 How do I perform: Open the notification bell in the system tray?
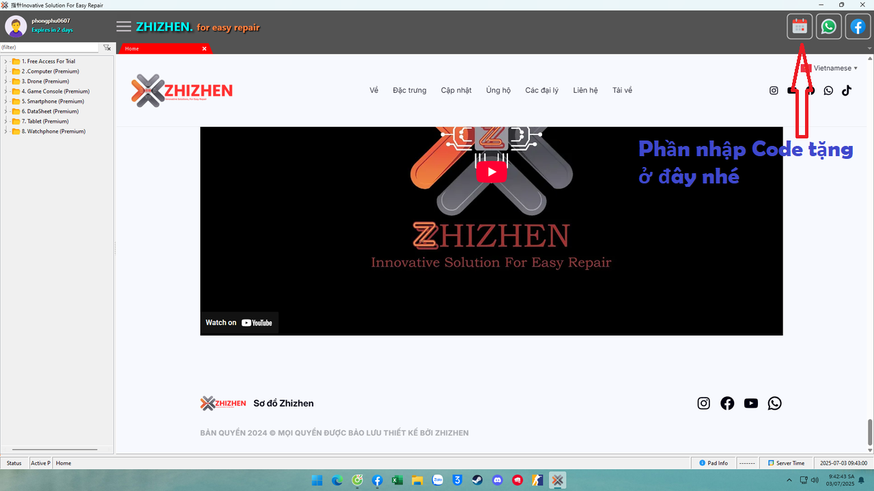862,480
